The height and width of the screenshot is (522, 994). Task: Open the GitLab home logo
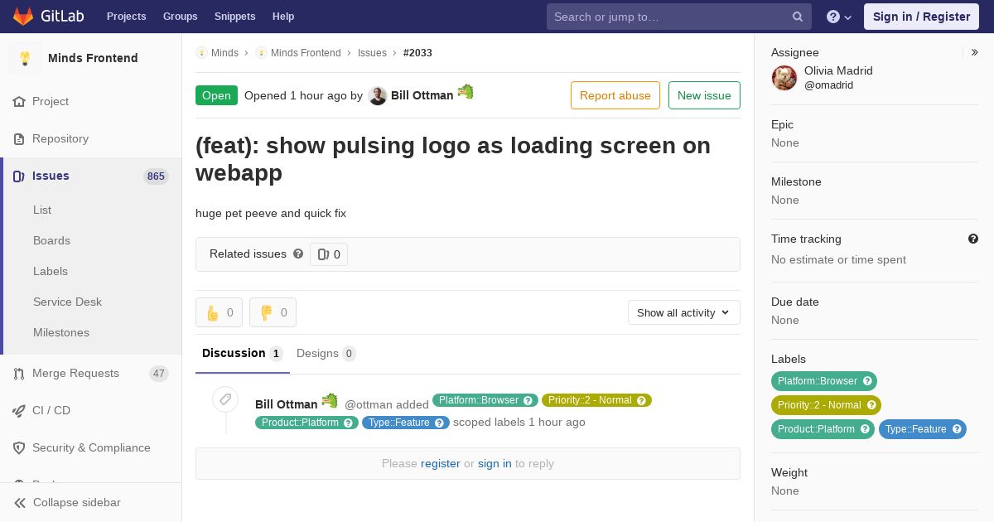coord(48,17)
